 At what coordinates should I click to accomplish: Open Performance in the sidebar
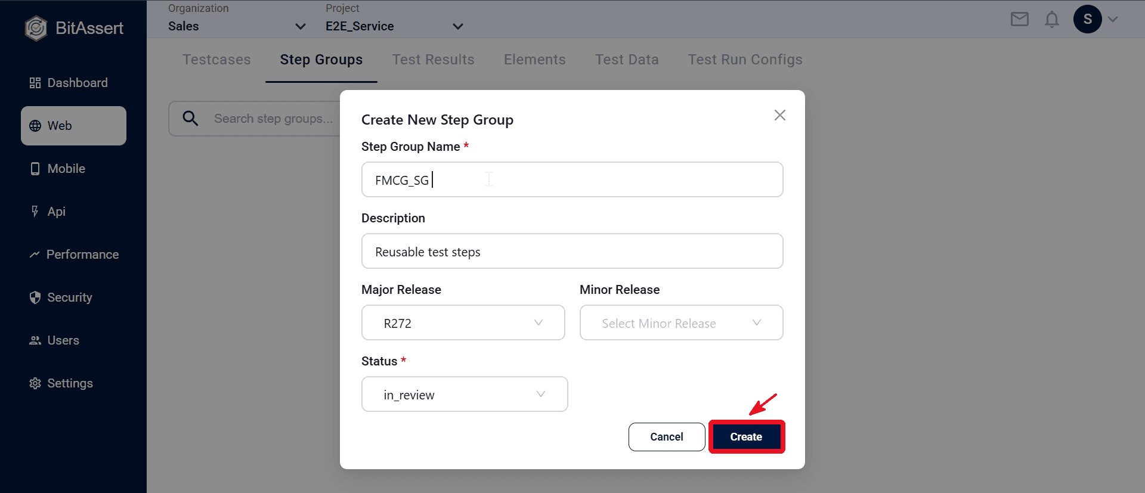coord(73,255)
